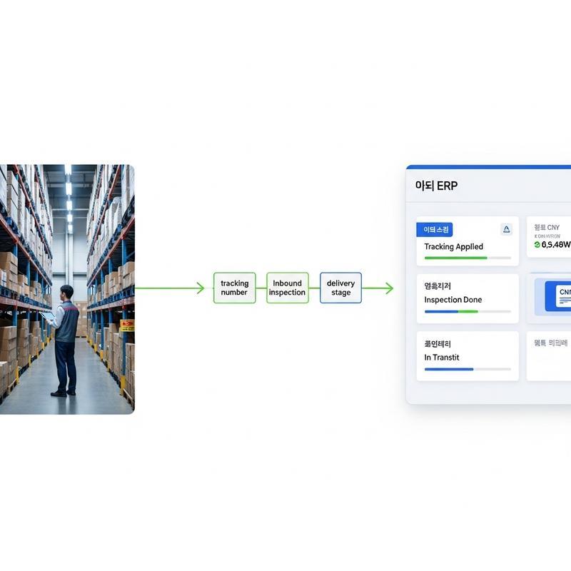Image resolution: width=571 pixels, height=571 pixels.
Task: Click the tracking number step box
Action: click(x=235, y=288)
